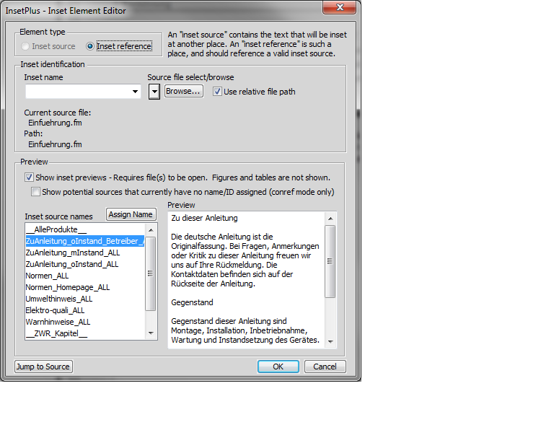
Task: Select __ZWR_Kapitel__ in the list
Action: click(85, 333)
